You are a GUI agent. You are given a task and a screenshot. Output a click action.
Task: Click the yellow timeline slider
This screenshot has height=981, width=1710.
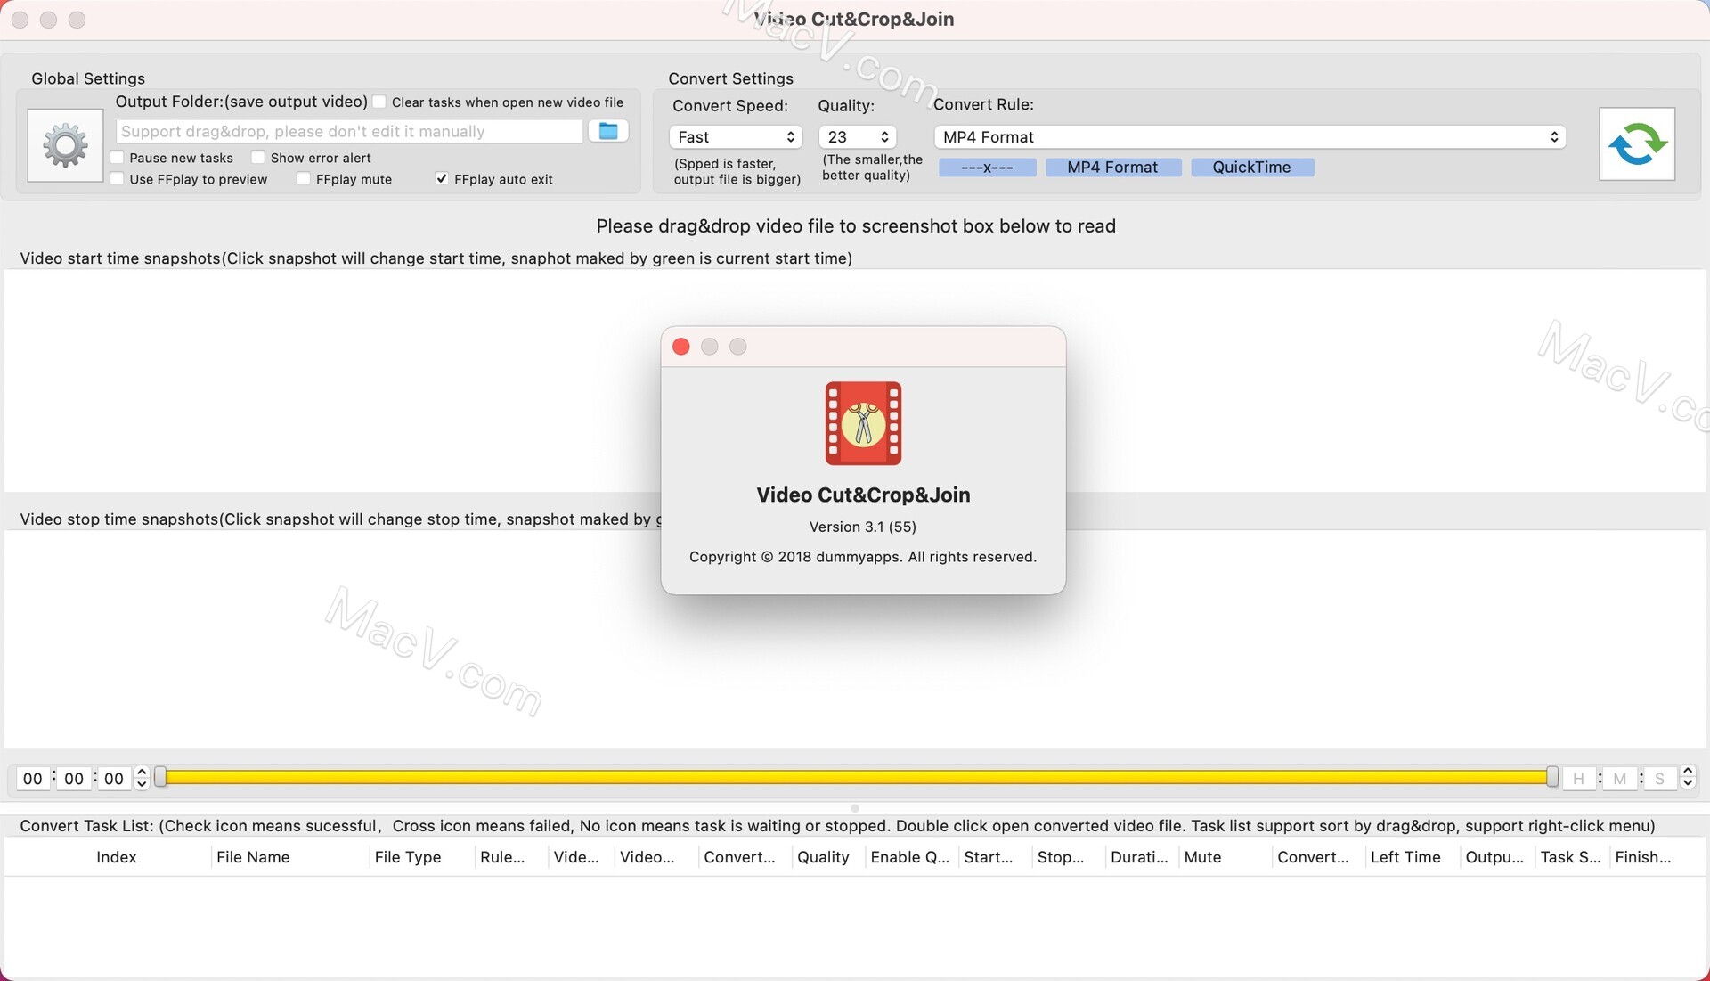(855, 777)
